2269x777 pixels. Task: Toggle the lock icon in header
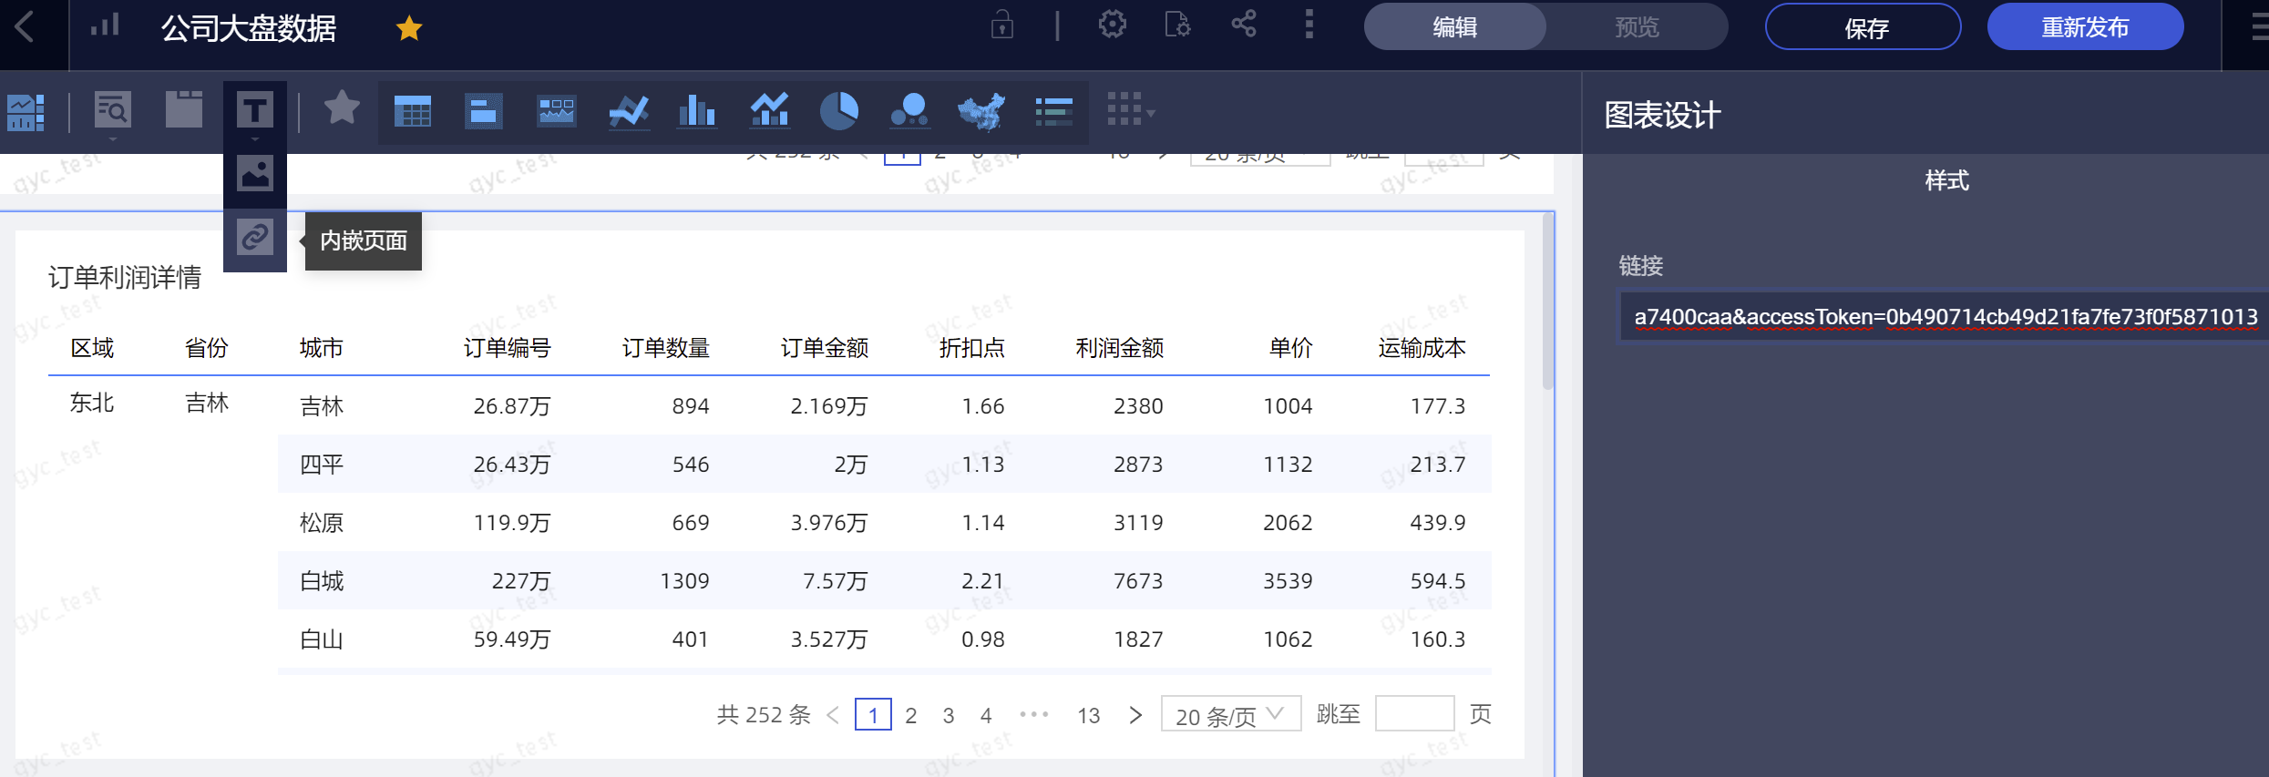[x=1002, y=25]
